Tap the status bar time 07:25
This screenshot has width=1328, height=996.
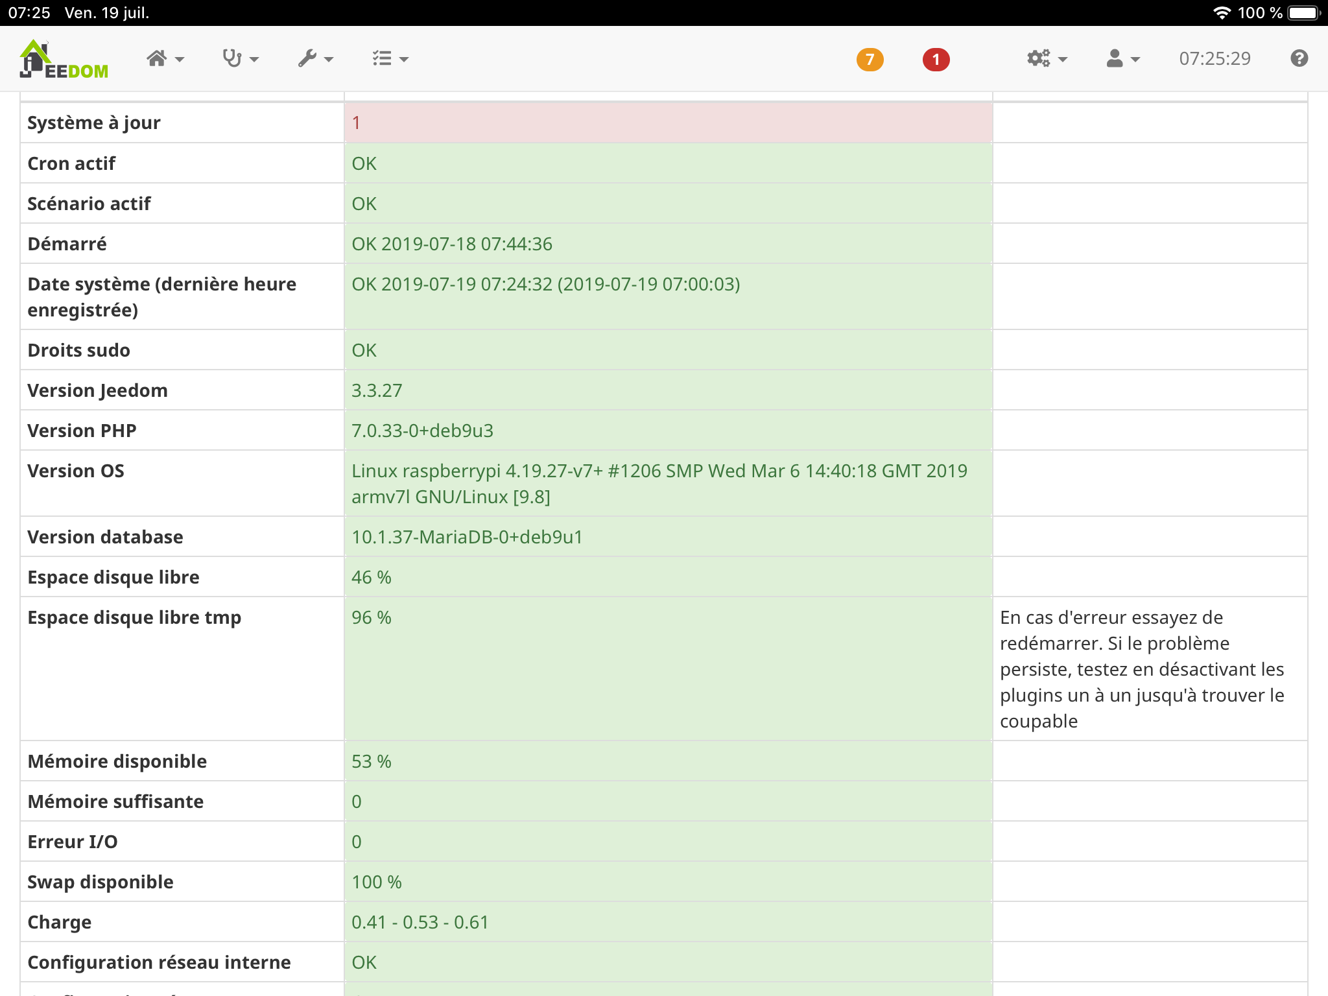[x=29, y=13]
